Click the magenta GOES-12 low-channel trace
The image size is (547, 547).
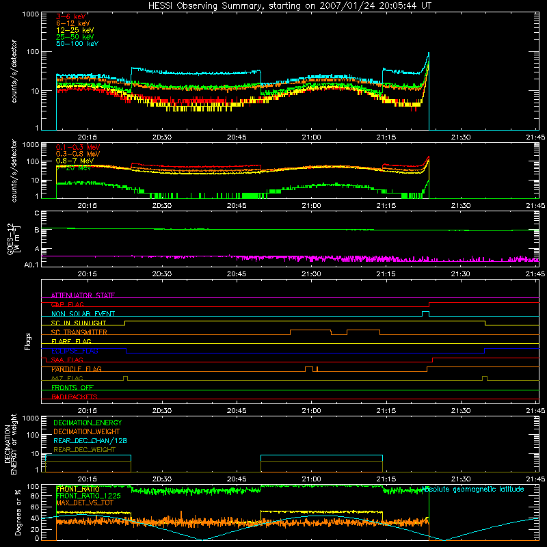[289, 258]
